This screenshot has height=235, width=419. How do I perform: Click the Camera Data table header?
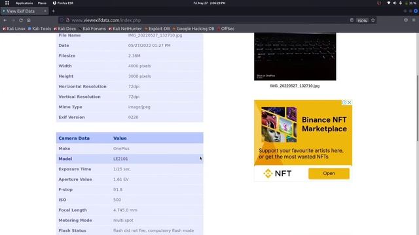(x=130, y=138)
